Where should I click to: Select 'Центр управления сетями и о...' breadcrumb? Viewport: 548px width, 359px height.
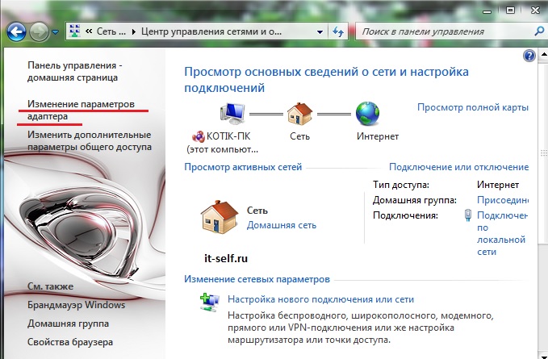[x=211, y=31]
